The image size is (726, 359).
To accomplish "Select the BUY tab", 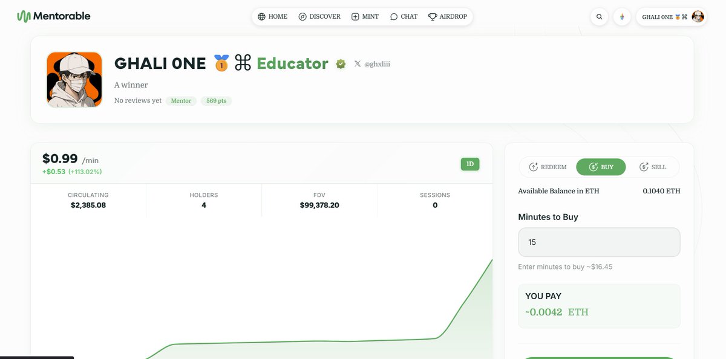I will click(601, 167).
